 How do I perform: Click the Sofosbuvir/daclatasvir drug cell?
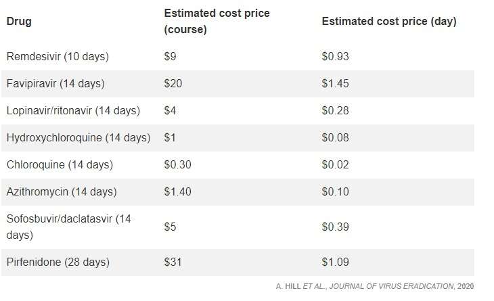[68, 227]
